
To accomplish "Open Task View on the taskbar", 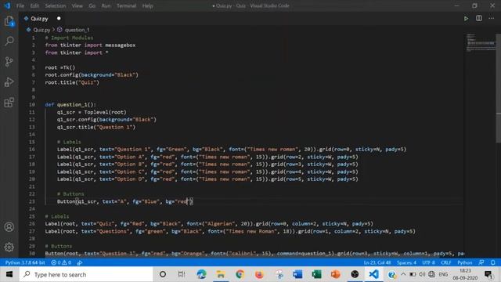I will pos(182,274).
